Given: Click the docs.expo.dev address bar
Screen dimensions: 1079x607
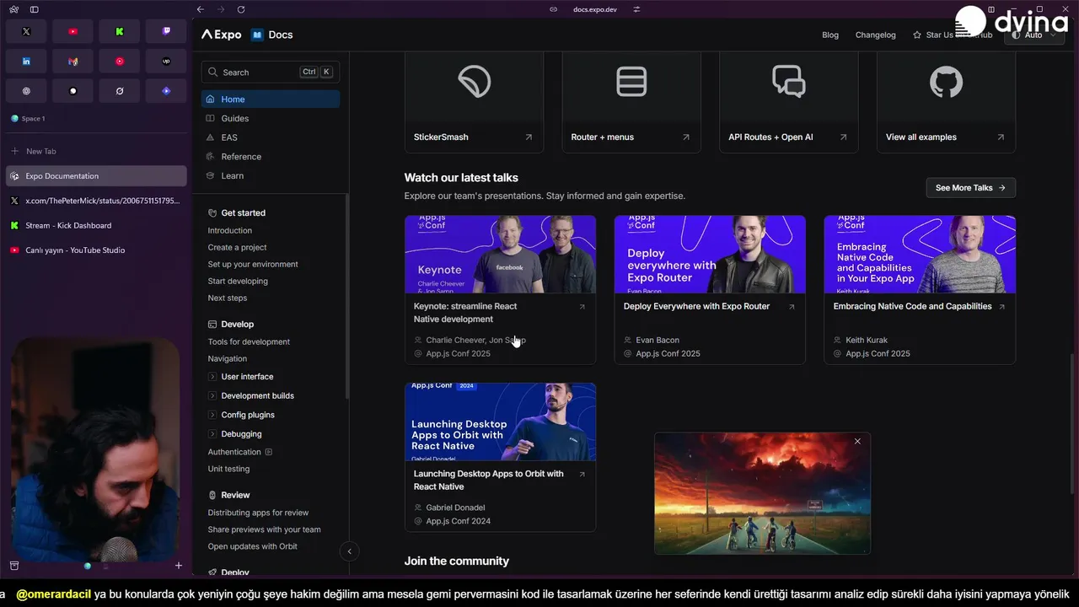Looking at the screenshot, I should tap(593, 9).
